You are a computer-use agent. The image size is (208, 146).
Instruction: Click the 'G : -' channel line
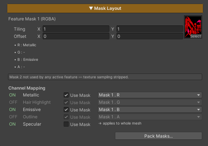pos(20,52)
